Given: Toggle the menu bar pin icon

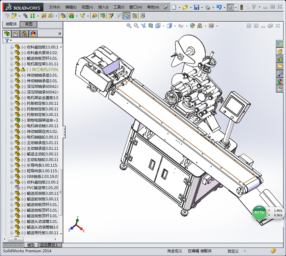Looking at the screenshot, I should (166, 7).
